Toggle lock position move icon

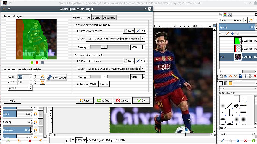coord(233,34)
